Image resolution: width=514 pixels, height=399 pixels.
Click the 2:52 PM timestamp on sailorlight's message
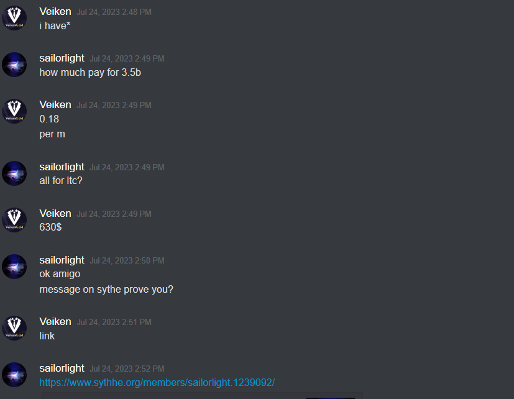127,369
